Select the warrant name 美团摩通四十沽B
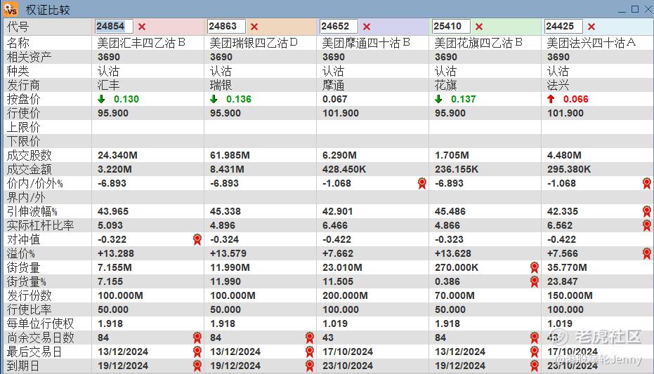Viewport: 654px width, 374px height. click(x=366, y=43)
